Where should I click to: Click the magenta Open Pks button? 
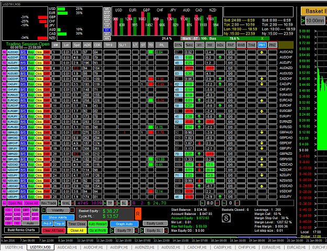tap(15, 203)
